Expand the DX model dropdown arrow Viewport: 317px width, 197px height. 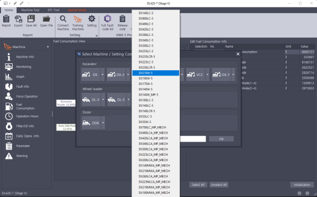[102, 74]
